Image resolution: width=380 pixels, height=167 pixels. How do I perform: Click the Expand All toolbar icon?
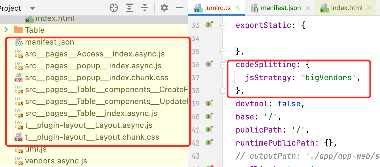tap(129, 8)
